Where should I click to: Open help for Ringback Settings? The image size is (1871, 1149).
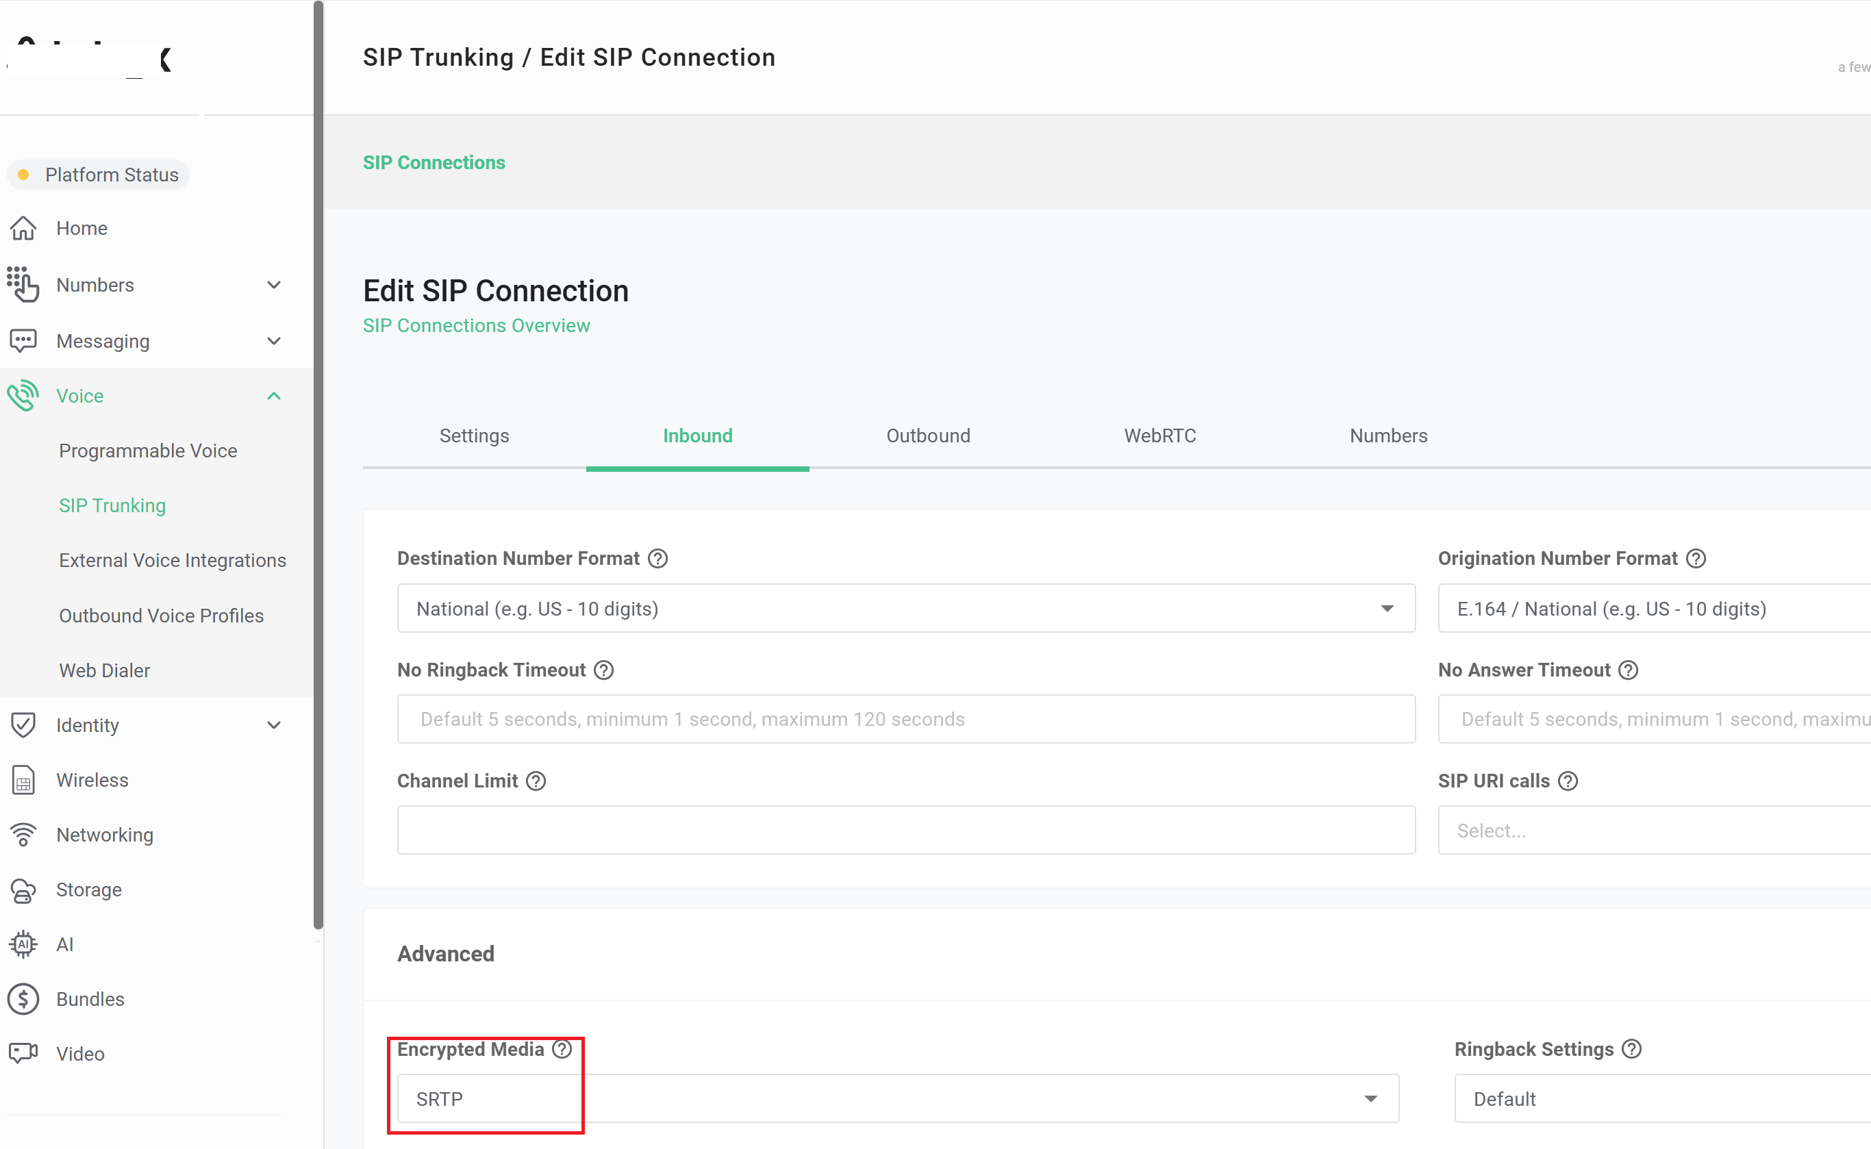[1633, 1050]
